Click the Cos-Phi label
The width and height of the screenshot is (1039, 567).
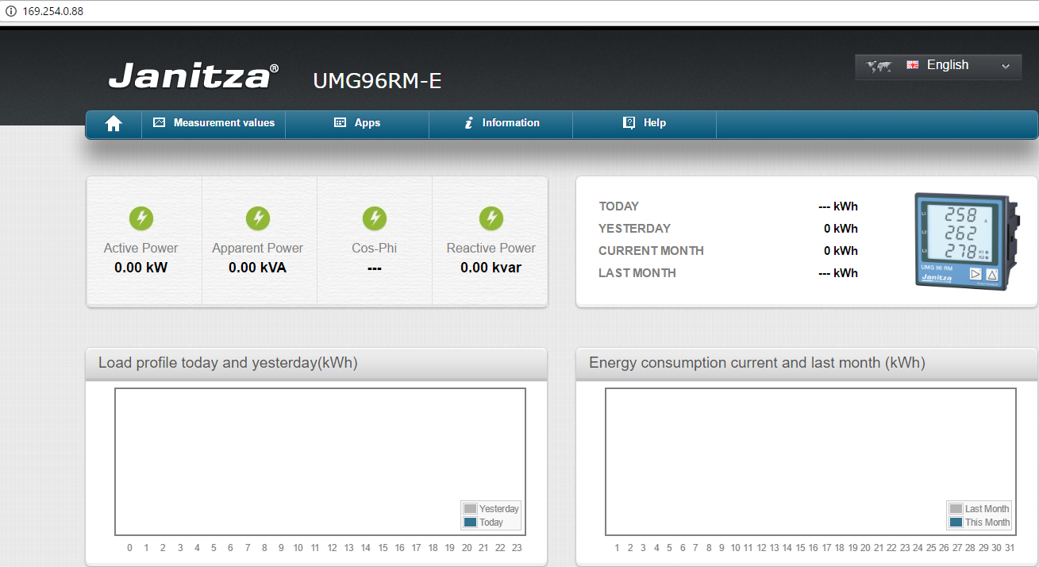tap(375, 249)
